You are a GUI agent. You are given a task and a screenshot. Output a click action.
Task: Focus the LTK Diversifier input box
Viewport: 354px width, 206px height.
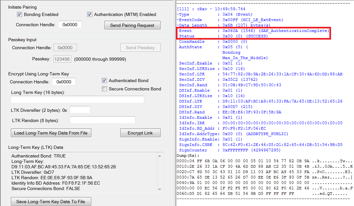click(80, 110)
